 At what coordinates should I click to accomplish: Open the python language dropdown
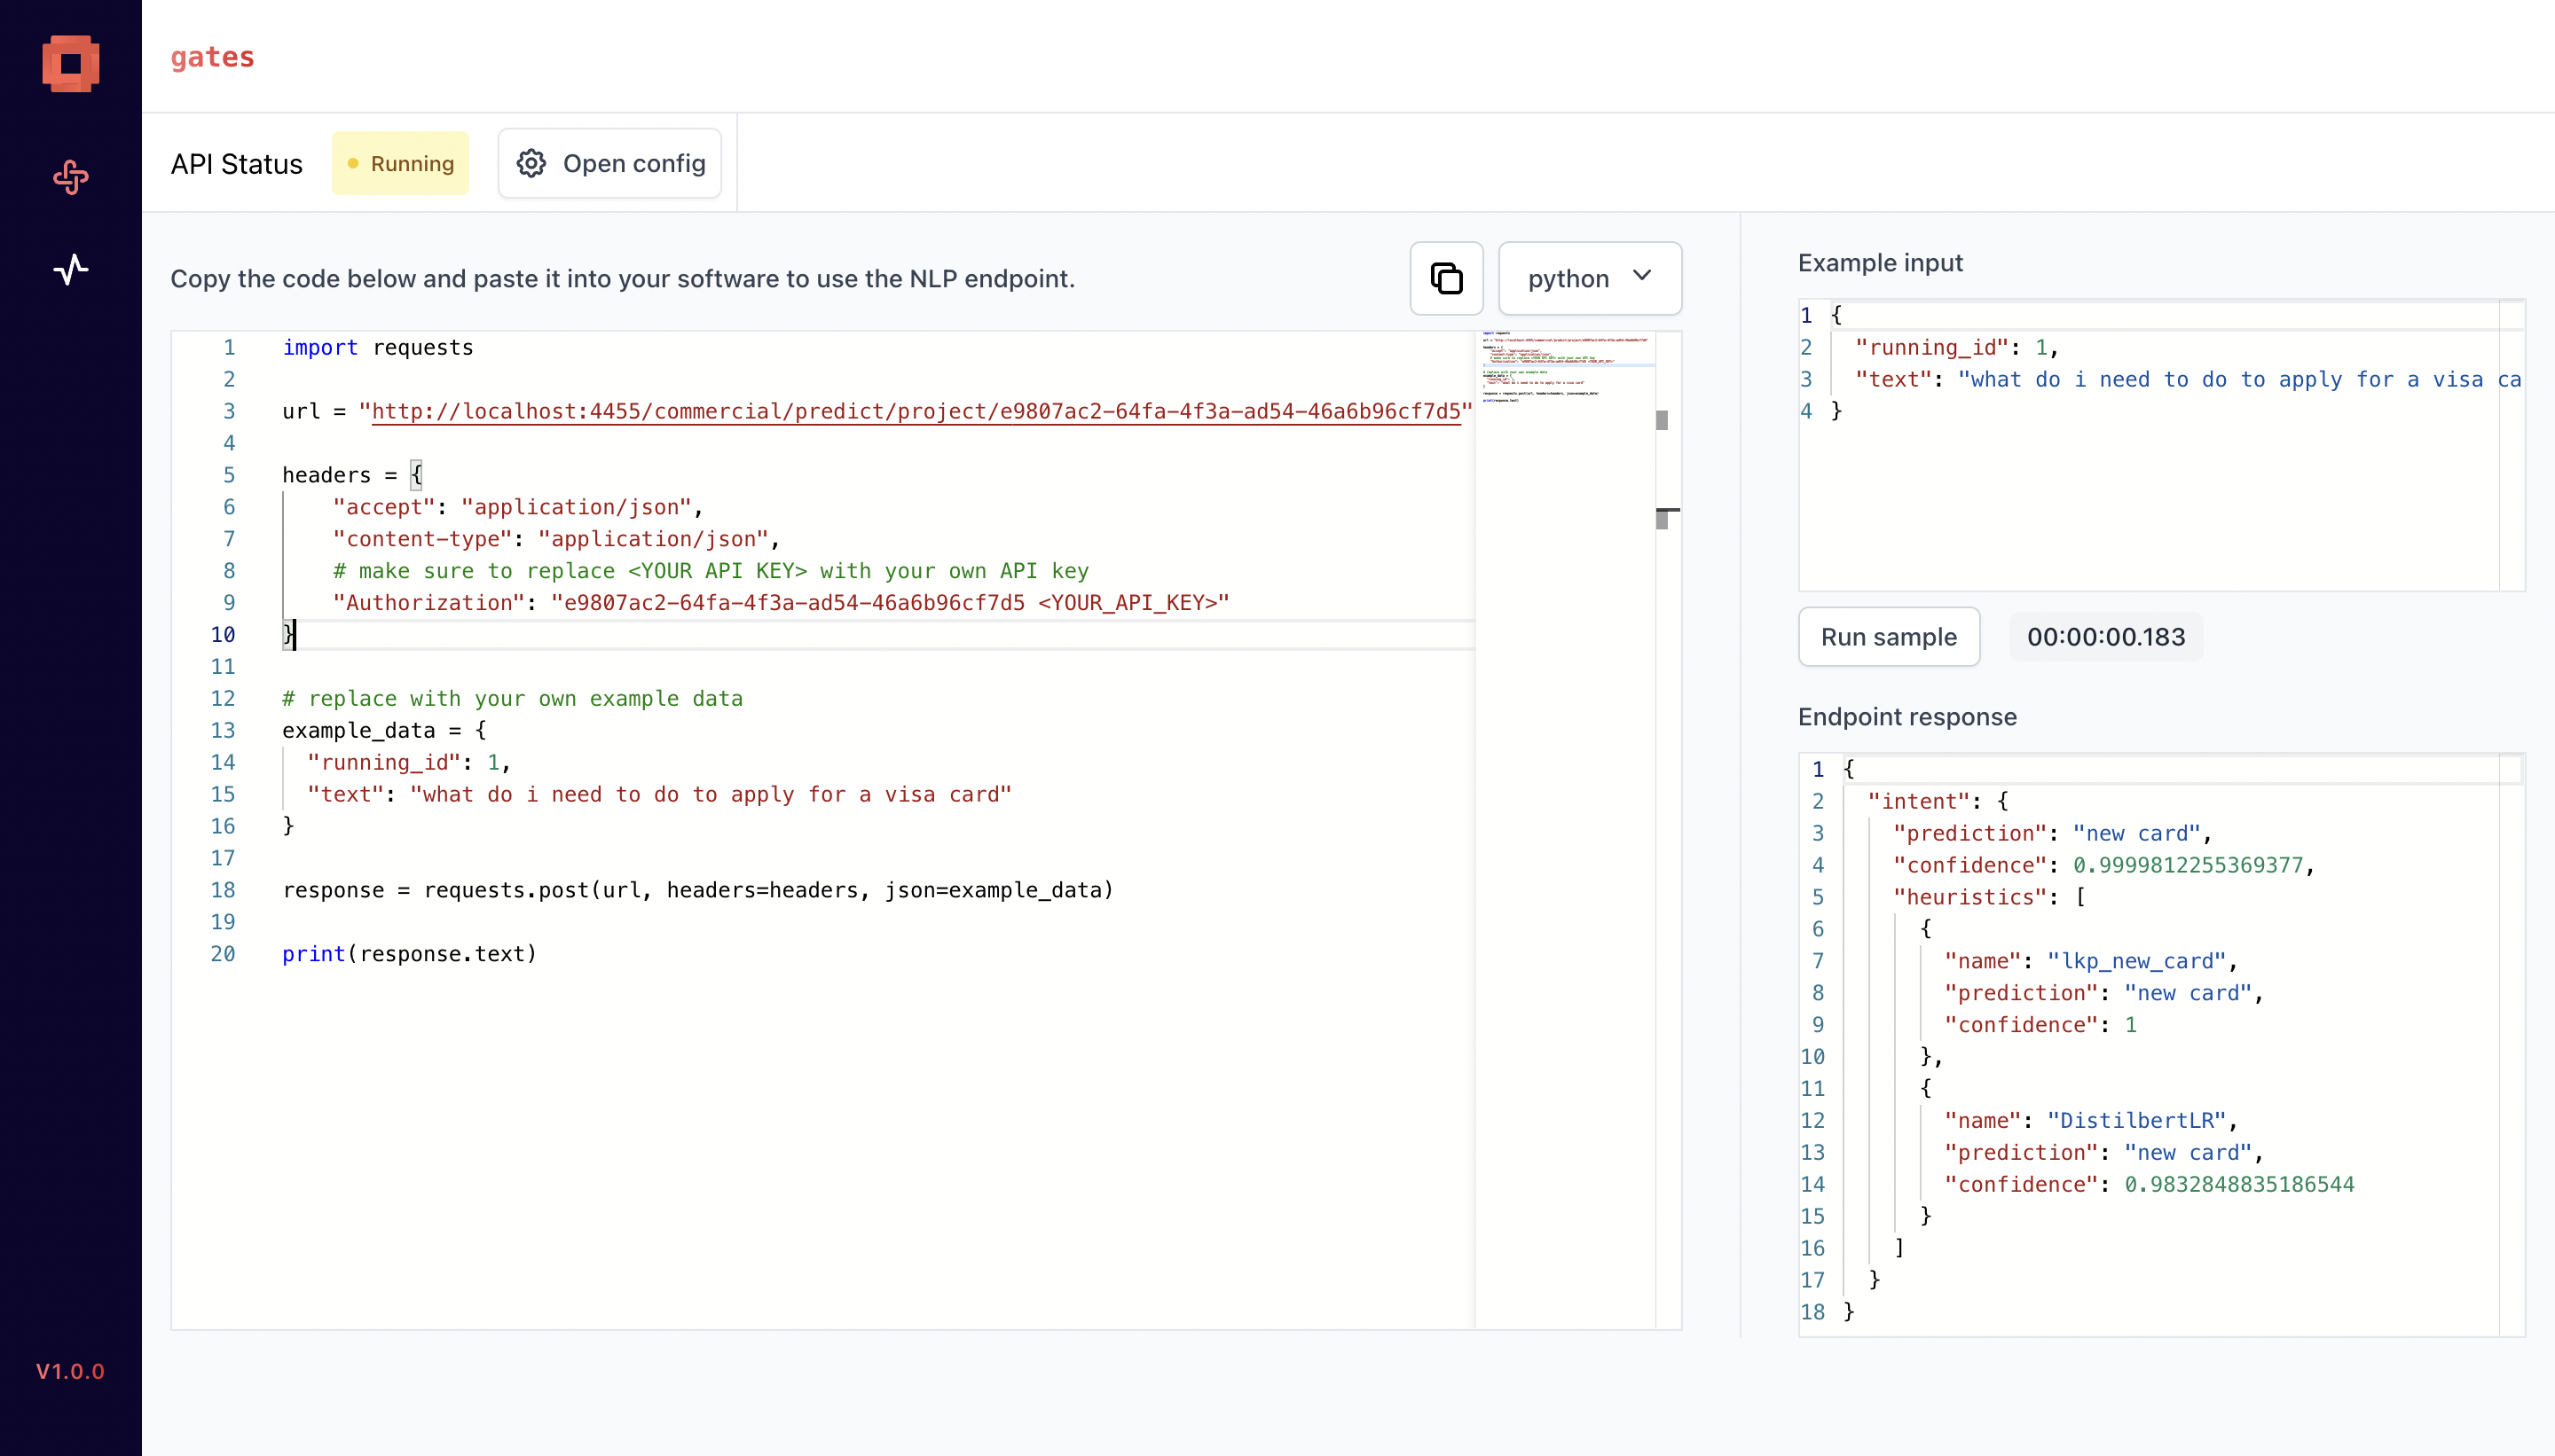1590,278
